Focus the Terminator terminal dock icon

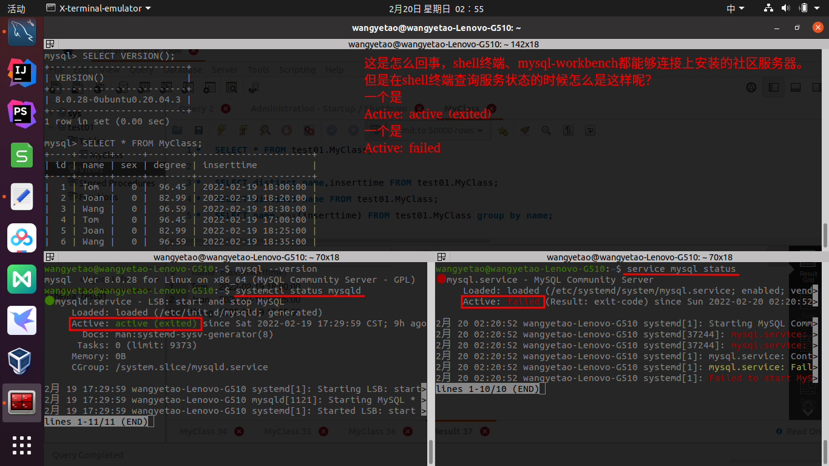(x=22, y=403)
